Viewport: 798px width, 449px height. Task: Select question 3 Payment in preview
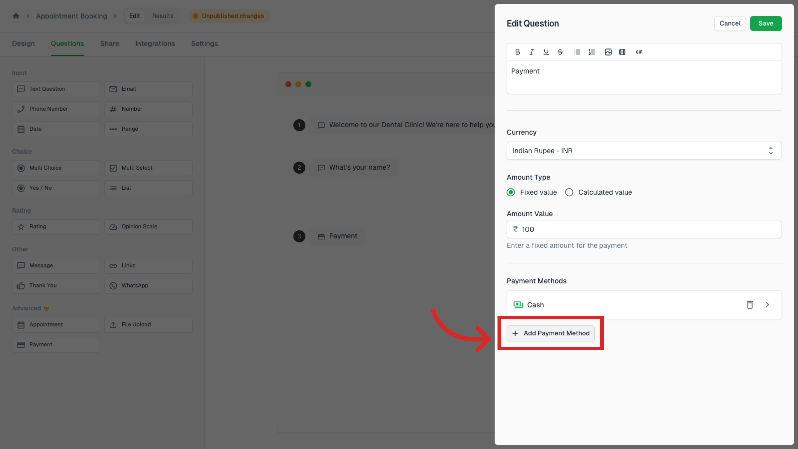(337, 236)
